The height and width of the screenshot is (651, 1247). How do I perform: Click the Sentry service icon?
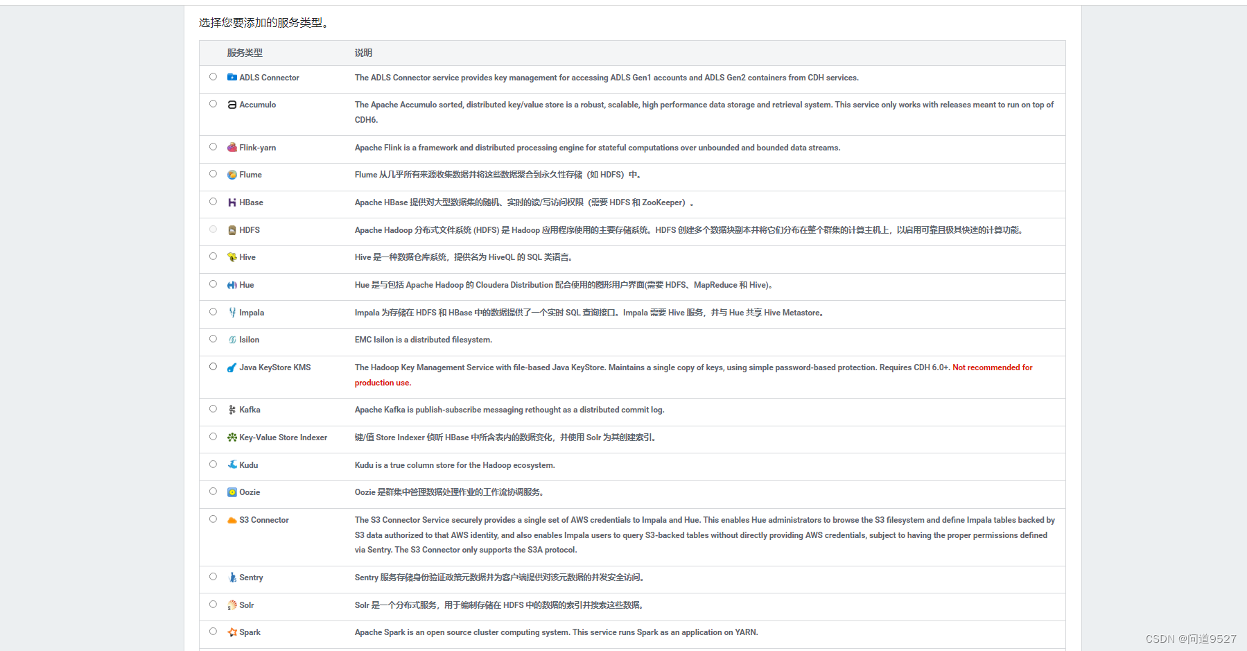coord(232,578)
